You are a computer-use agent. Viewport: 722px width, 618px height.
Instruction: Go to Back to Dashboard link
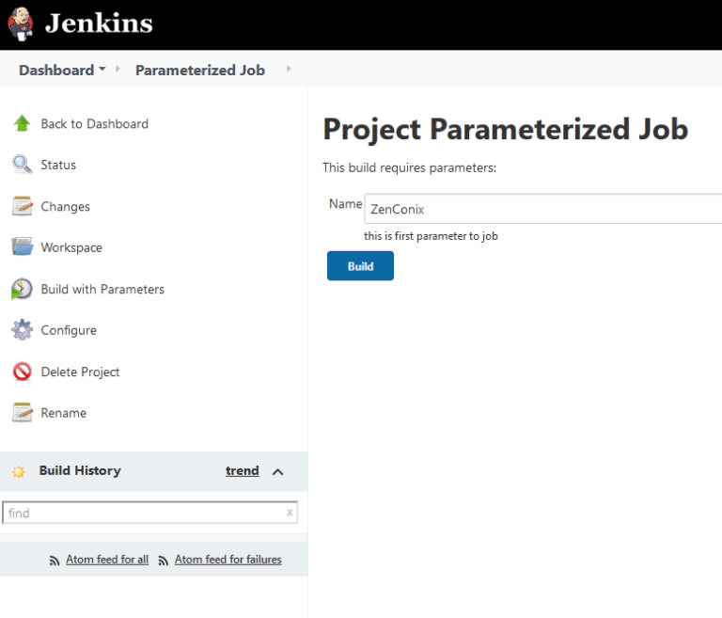94,124
